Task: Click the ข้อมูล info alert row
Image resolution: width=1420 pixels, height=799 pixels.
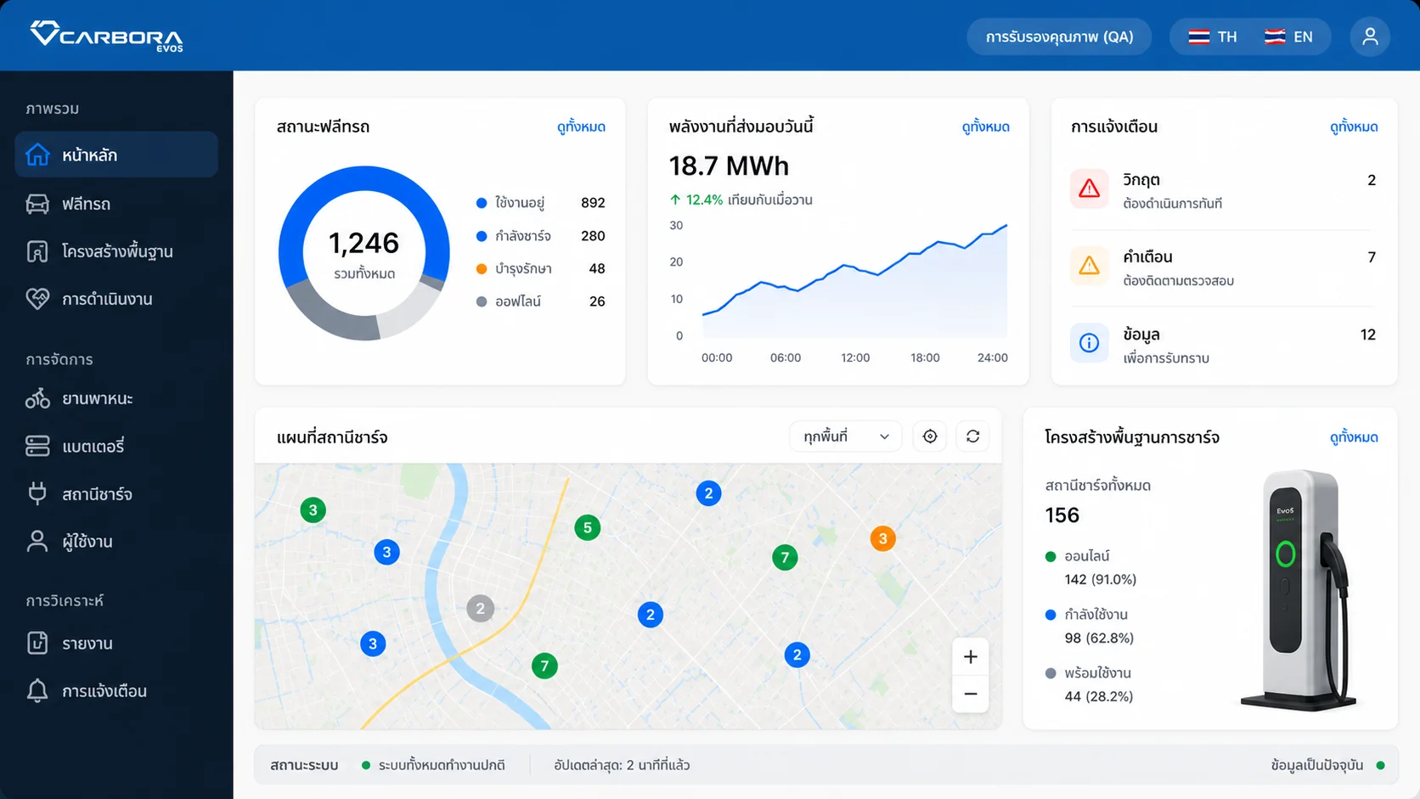Action: tap(1224, 344)
